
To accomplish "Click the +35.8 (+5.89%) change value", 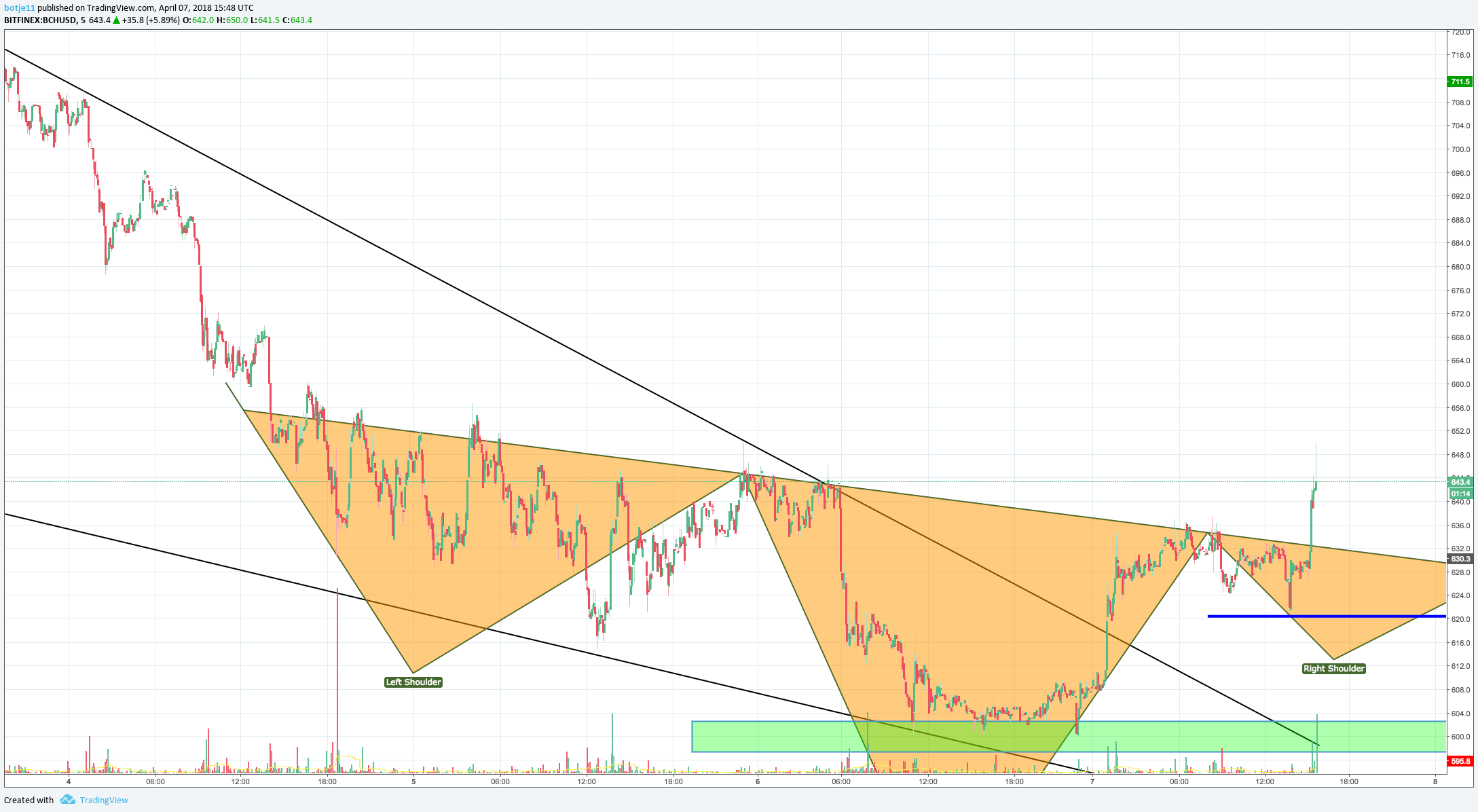I will pos(151,20).
